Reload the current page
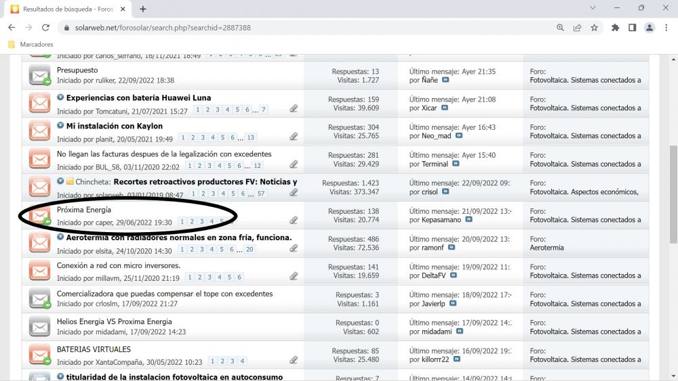Image resolution: width=678 pixels, height=381 pixels. coord(45,28)
